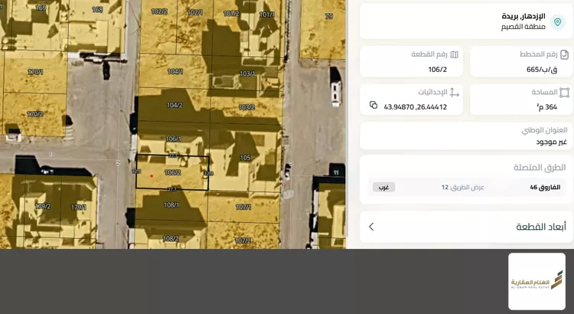Select parcel 104/2 on the map
This screenshot has width=574, height=314.
[x=174, y=105]
